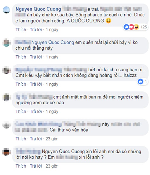Click Trả lời under Nguyen Quoc Cuong's comment

(x=36, y=30)
